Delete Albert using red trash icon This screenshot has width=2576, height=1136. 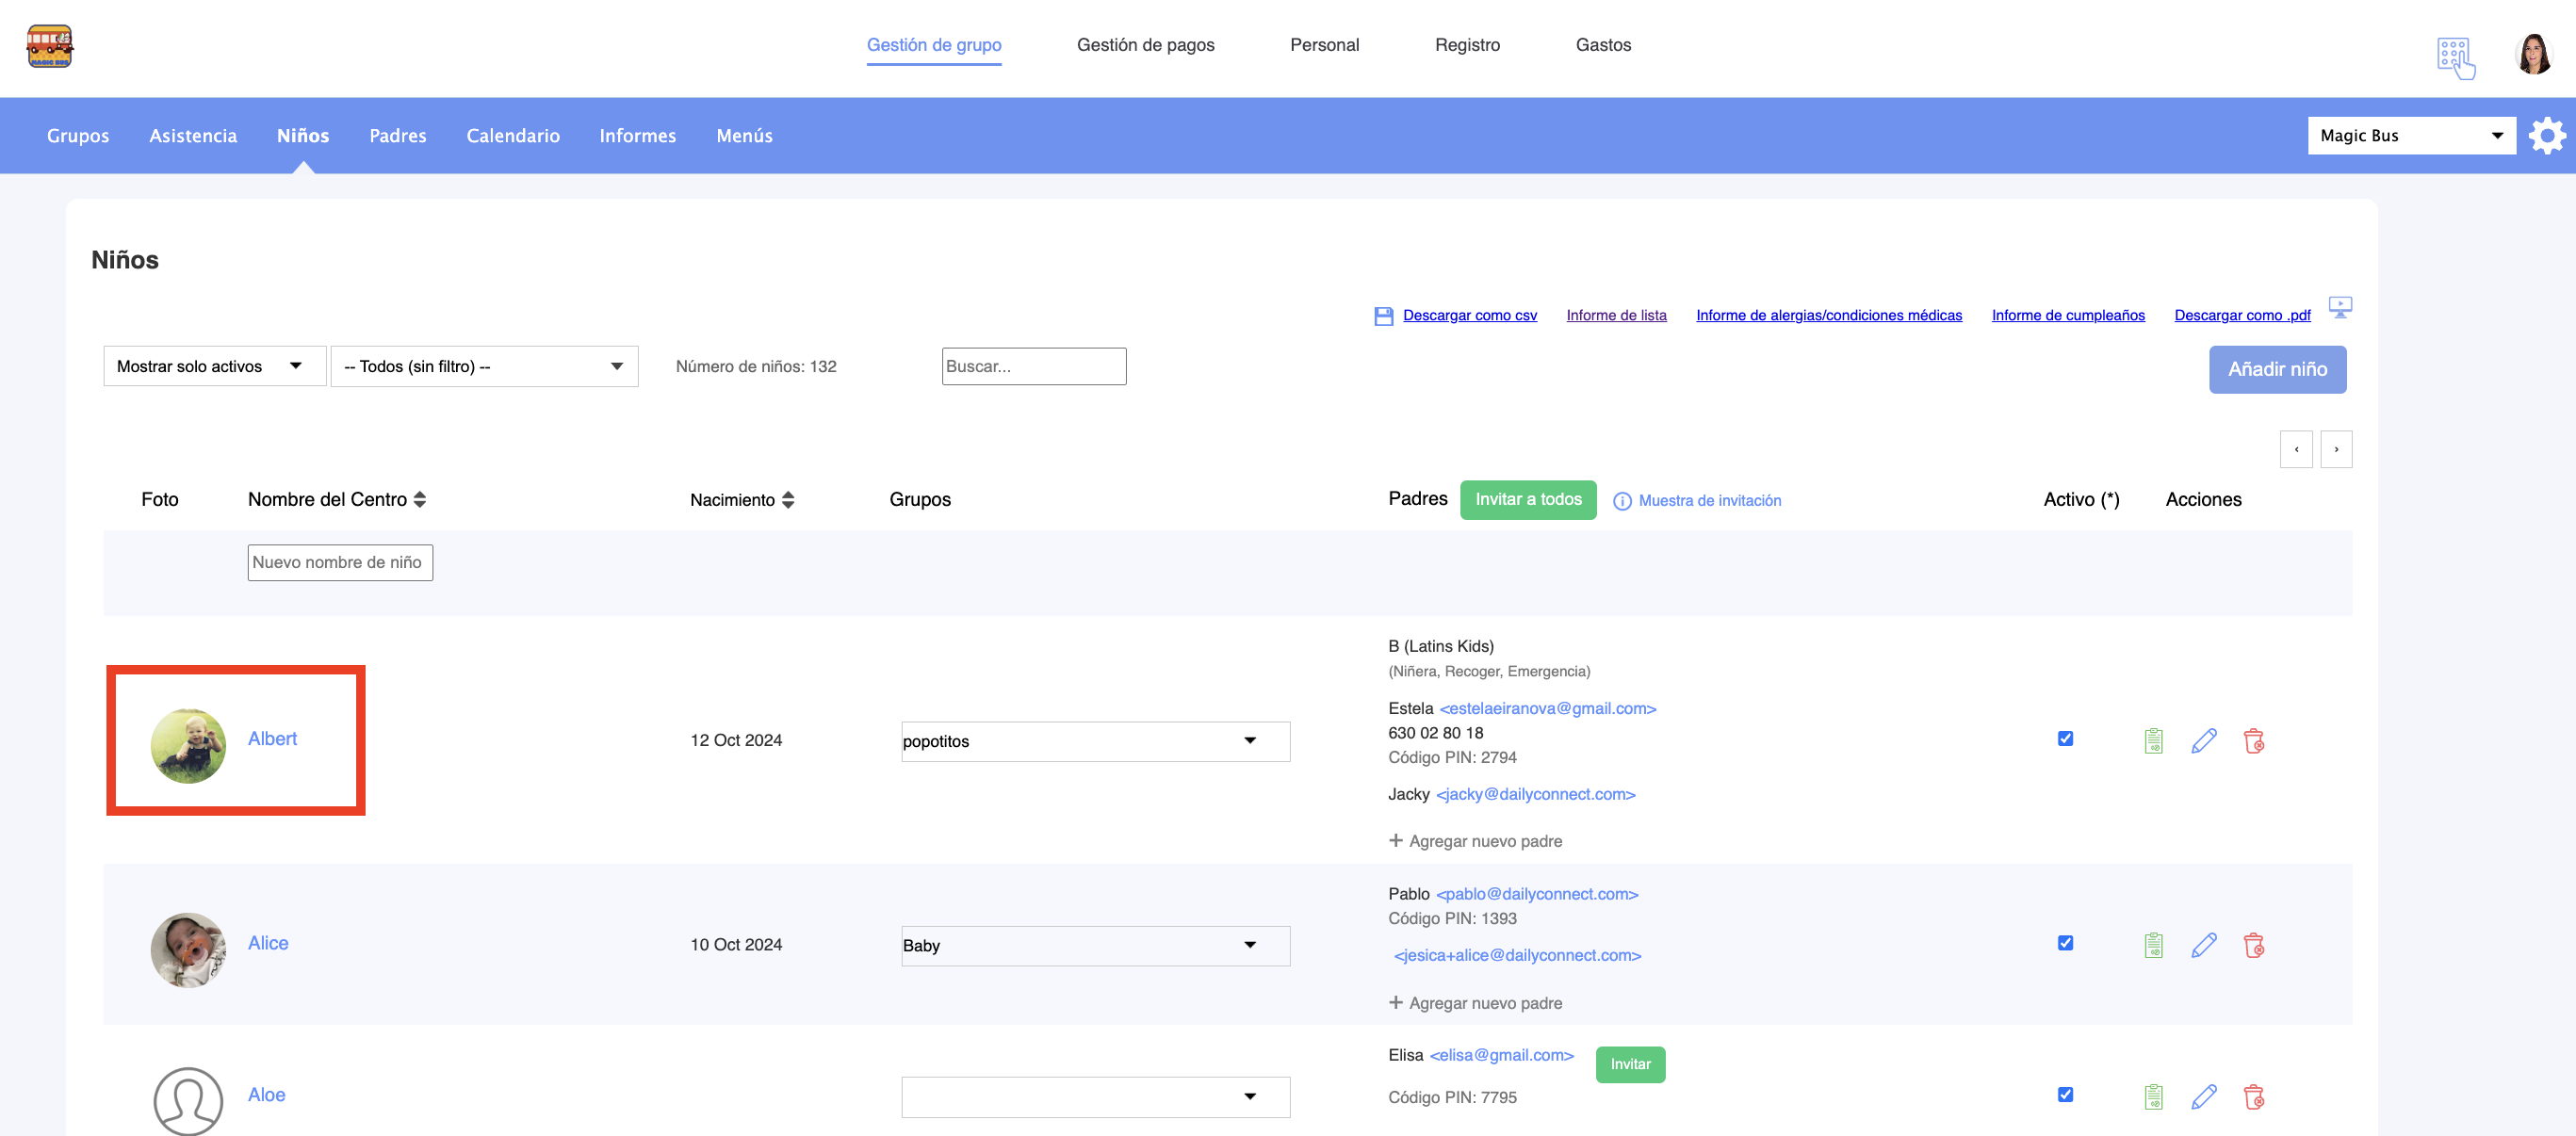(x=2253, y=741)
